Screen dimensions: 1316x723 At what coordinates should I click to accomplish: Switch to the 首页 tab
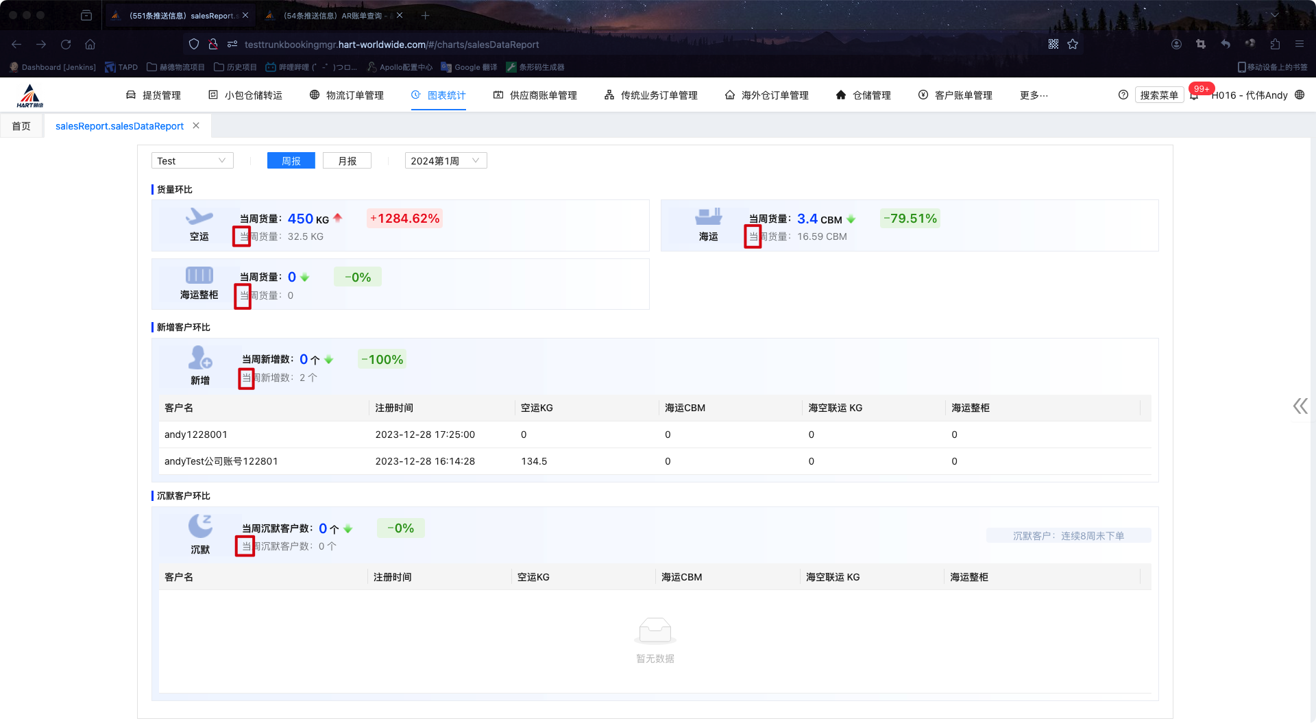click(21, 126)
